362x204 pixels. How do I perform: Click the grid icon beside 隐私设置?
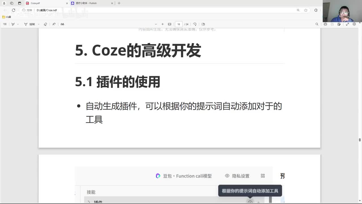pos(263,176)
